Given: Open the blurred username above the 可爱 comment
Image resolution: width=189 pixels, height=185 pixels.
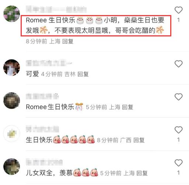Looking at the screenshot, I should tap(49, 63).
